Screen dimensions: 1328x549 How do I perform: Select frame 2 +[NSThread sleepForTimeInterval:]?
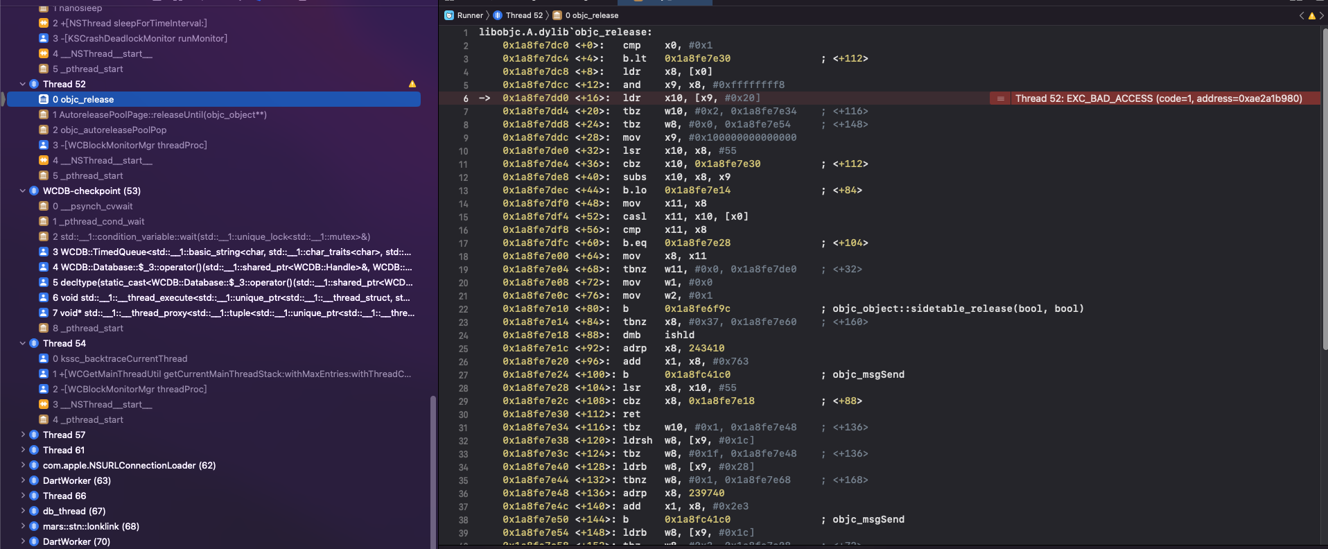(130, 23)
